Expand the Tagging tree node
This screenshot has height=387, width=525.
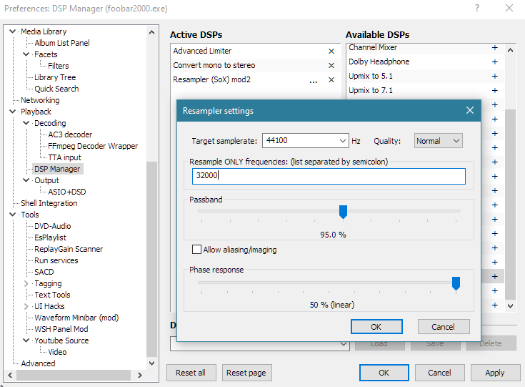click(x=26, y=283)
